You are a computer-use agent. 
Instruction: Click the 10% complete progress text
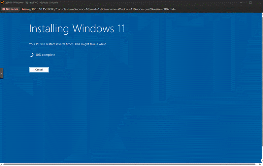point(45,55)
